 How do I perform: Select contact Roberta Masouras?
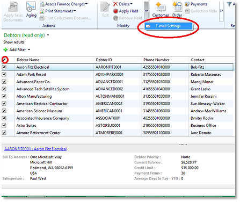[x=206, y=75]
